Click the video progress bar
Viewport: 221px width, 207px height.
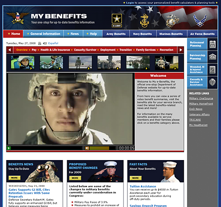(x=47, y=148)
